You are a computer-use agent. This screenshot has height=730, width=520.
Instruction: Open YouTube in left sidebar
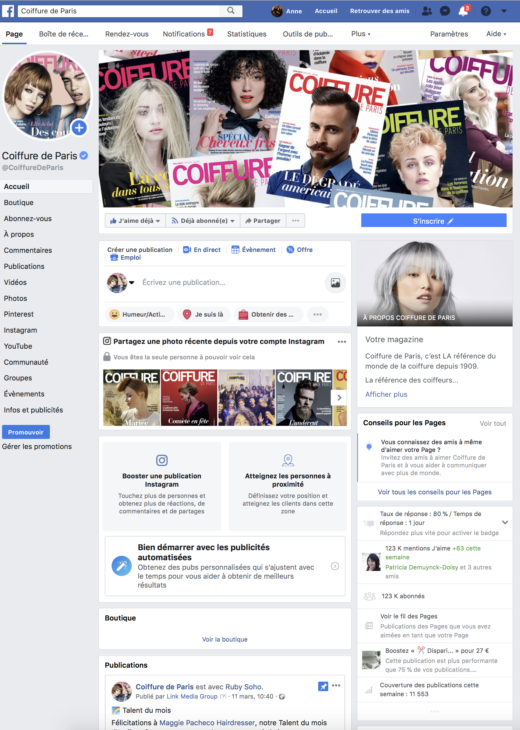click(x=18, y=346)
